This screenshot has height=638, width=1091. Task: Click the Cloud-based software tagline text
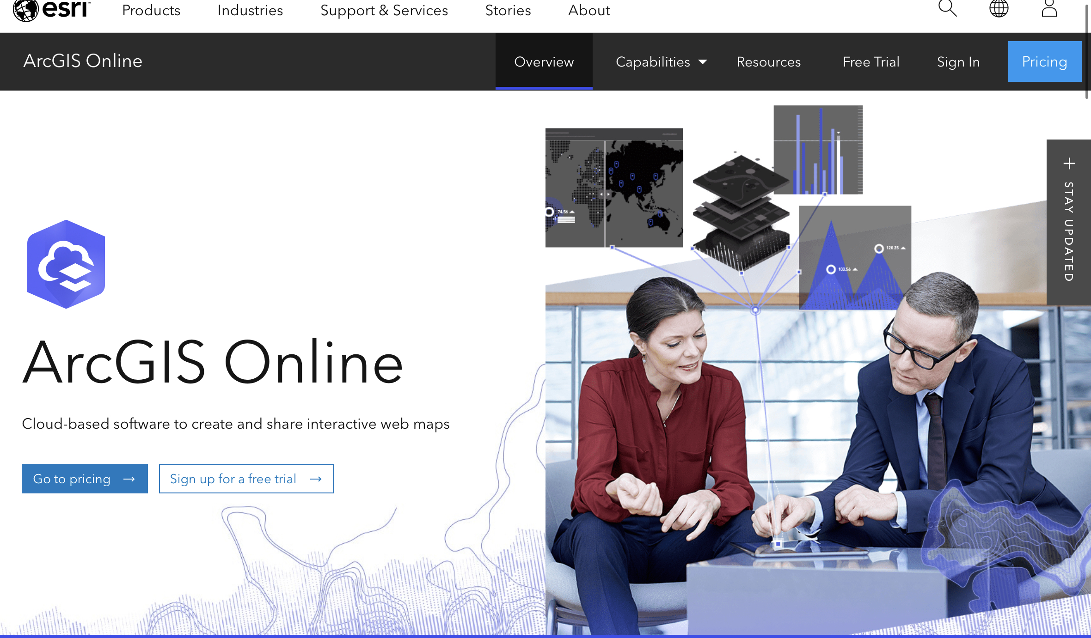pyautogui.click(x=236, y=424)
